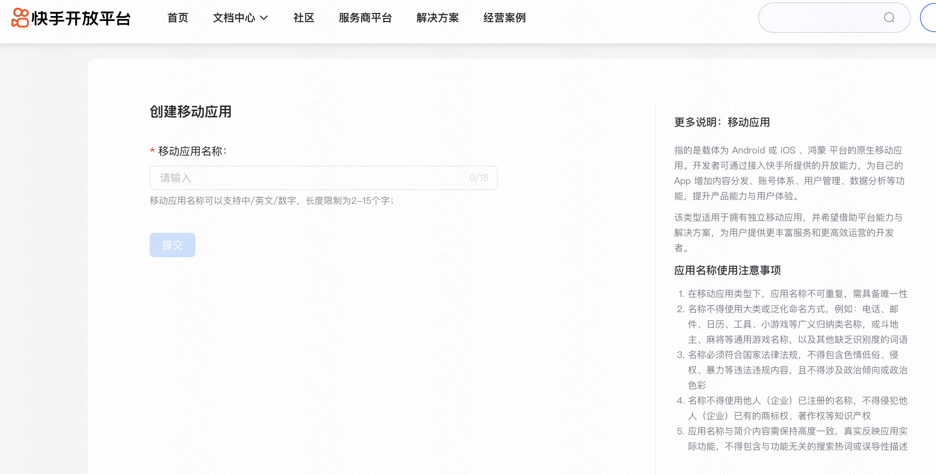Image resolution: width=936 pixels, height=474 pixels.
Task: Focus the top search box
Action: (x=821, y=18)
